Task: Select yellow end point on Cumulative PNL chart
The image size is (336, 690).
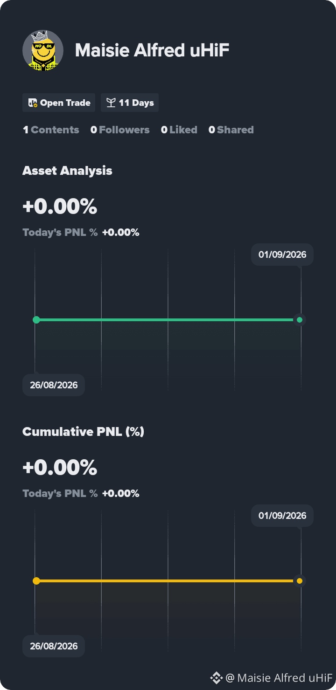Action: point(300,581)
